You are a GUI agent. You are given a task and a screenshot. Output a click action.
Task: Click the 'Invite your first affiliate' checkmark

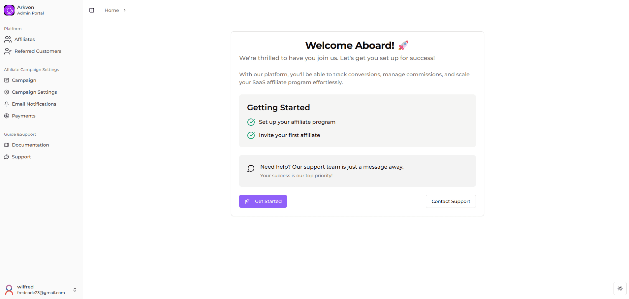click(x=251, y=135)
